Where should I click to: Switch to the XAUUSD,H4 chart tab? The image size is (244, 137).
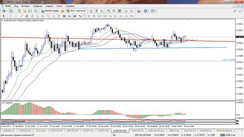point(190,131)
